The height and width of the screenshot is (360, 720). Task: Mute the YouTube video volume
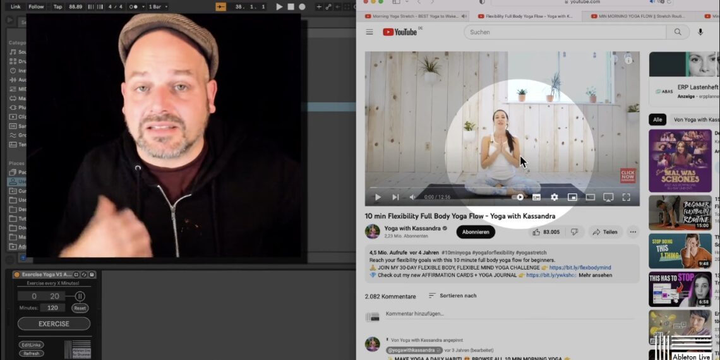click(x=412, y=197)
